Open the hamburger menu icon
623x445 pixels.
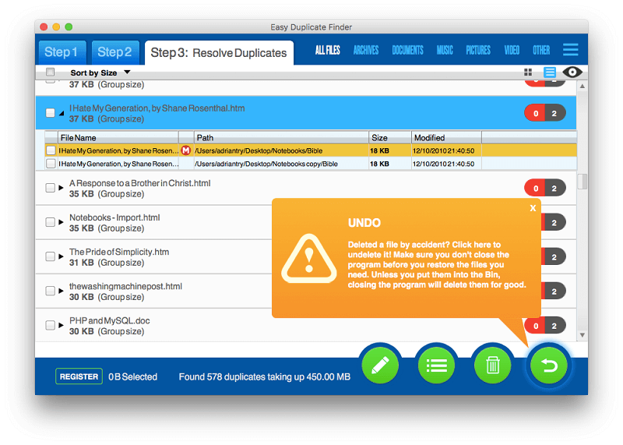coord(570,50)
